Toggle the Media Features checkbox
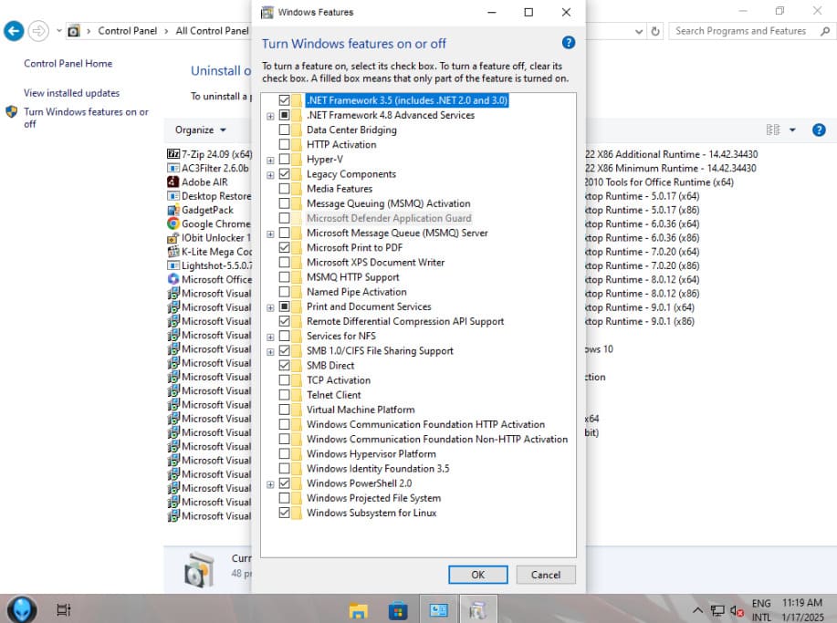This screenshot has width=837, height=623. [285, 188]
